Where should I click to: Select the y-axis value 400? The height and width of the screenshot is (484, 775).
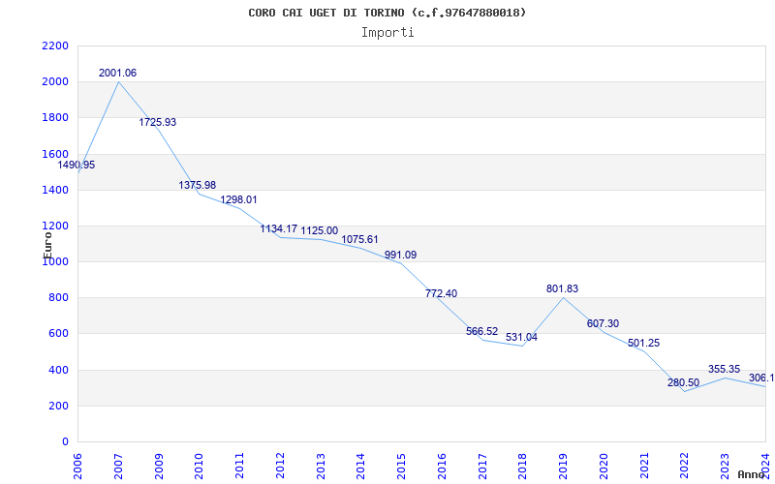(x=58, y=370)
